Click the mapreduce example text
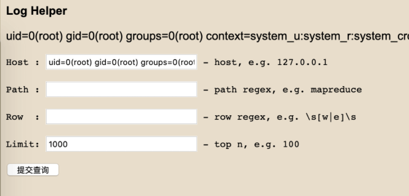The image size is (409, 196). [x=336, y=90]
